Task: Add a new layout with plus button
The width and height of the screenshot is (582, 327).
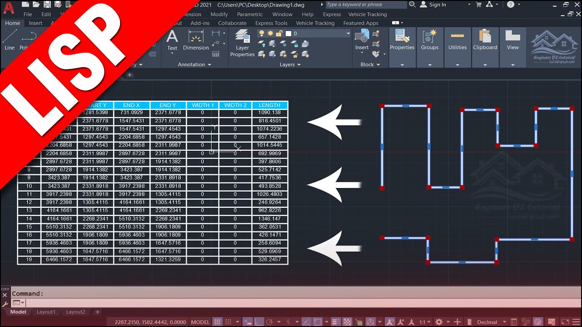Action: pyautogui.click(x=97, y=312)
